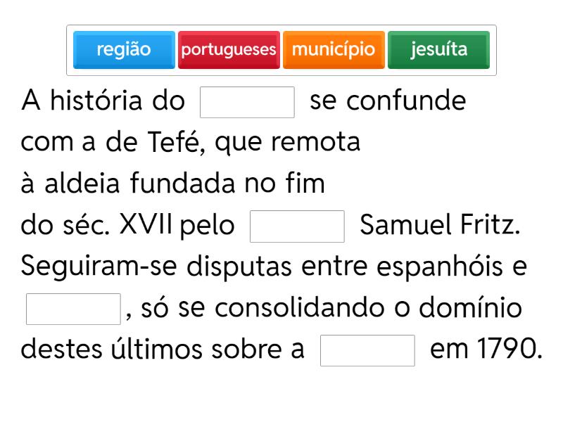Click the green "jesuíta" word tile
The image size is (563, 422).
438,50
